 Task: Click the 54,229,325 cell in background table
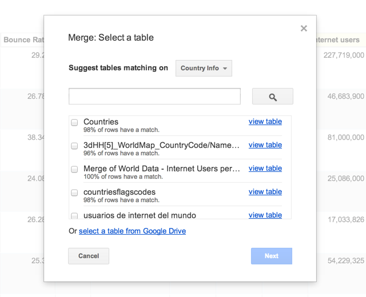click(x=345, y=260)
